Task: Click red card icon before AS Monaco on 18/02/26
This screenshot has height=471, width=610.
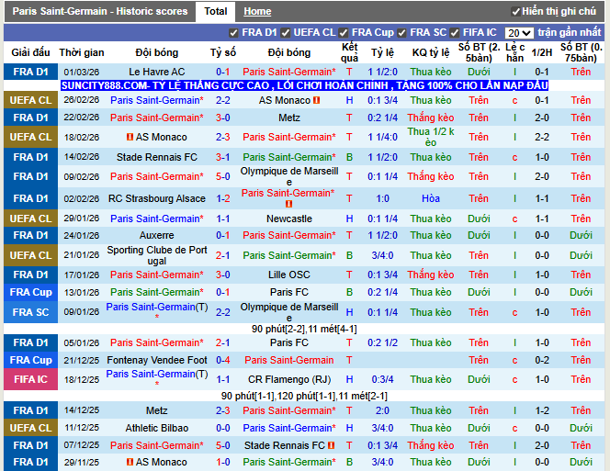Action: (x=130, y=138)
